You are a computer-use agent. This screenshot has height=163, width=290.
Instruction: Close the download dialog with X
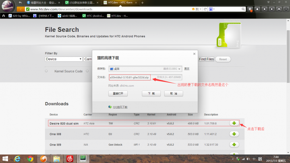point(194,54)
